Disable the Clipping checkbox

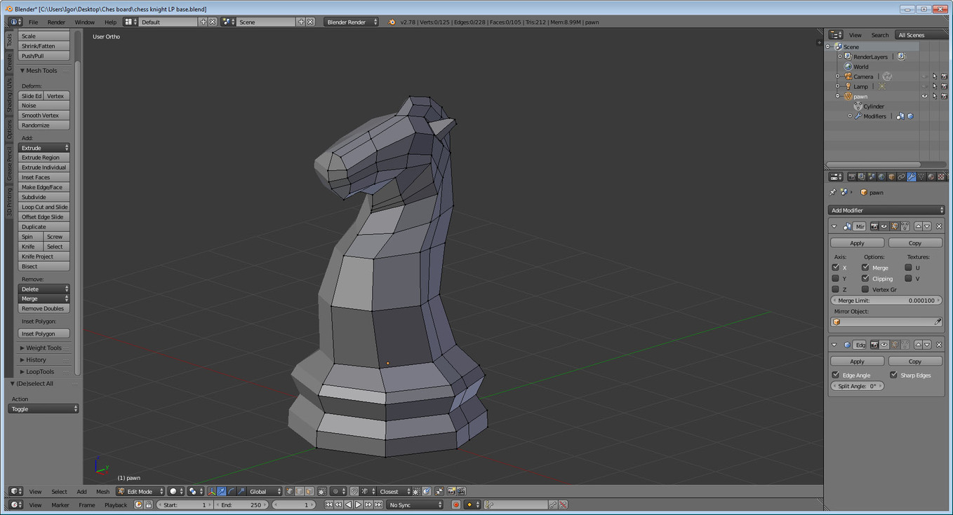point(865,278)
